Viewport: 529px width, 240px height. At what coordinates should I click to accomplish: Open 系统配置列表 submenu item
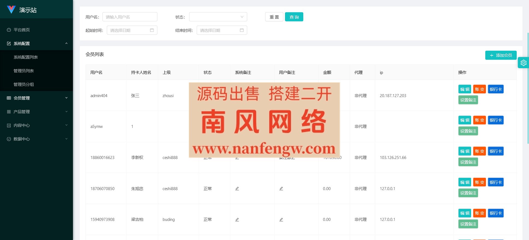[26, 57]
